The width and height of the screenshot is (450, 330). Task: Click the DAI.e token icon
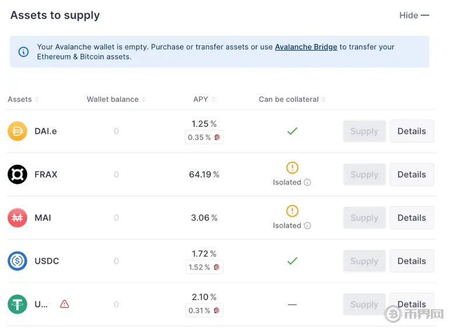(x=17, y=131)
